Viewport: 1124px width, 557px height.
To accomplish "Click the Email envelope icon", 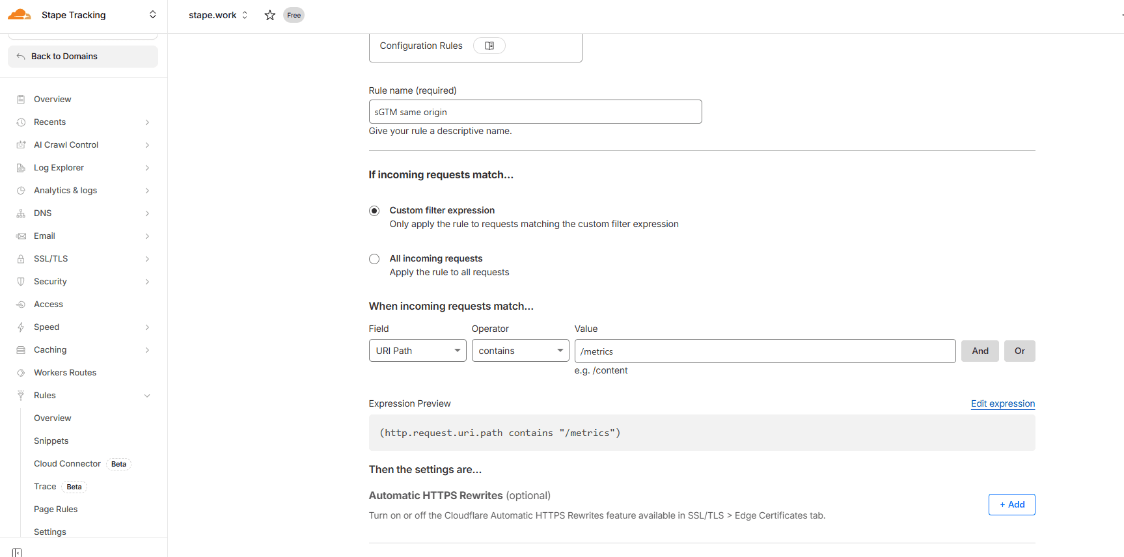I will [x=21, y=236].
